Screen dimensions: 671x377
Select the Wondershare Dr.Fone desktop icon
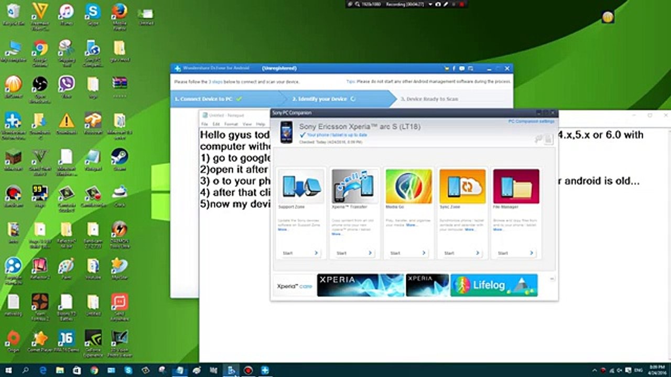13,126
